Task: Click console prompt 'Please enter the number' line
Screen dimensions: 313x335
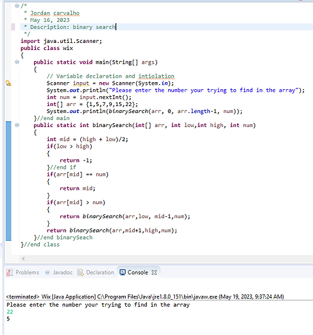Action: [98, 305]
